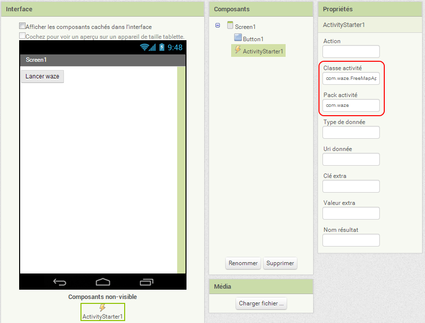
Task: Click the Charger fichier button
Action: click(x=261, y=303)
